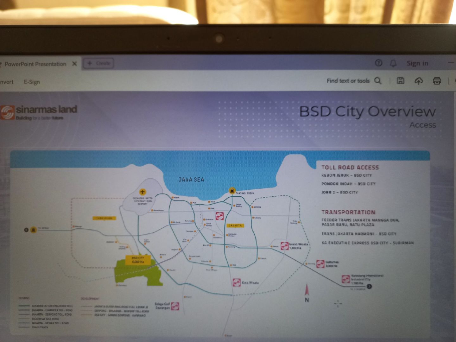This screenshot has height=342, width=456.
Task: Click Find text or tools search
Action: [348, 81]
